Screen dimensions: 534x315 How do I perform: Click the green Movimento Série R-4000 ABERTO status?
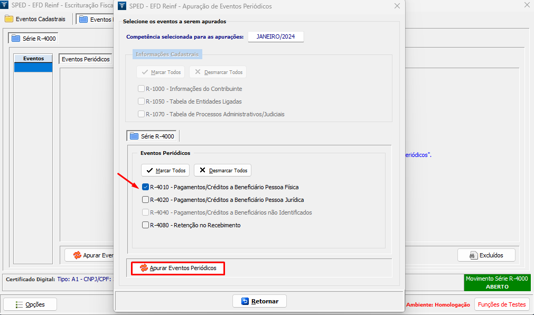(496, 282)
